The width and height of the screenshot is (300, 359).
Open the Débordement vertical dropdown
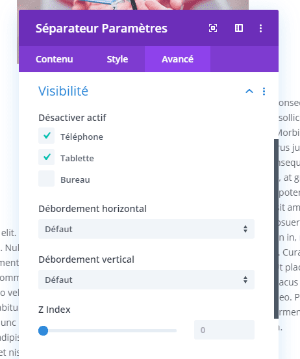coord(146,280)
